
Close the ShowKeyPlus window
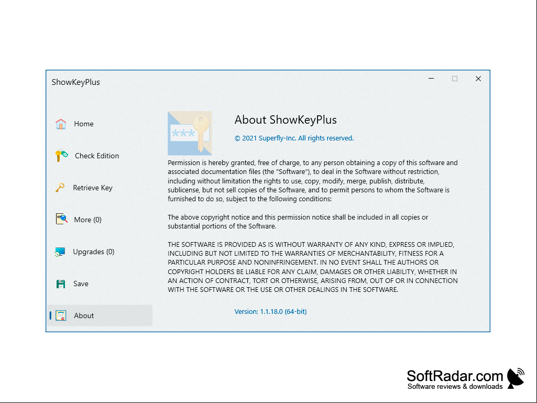click(478, 79)
